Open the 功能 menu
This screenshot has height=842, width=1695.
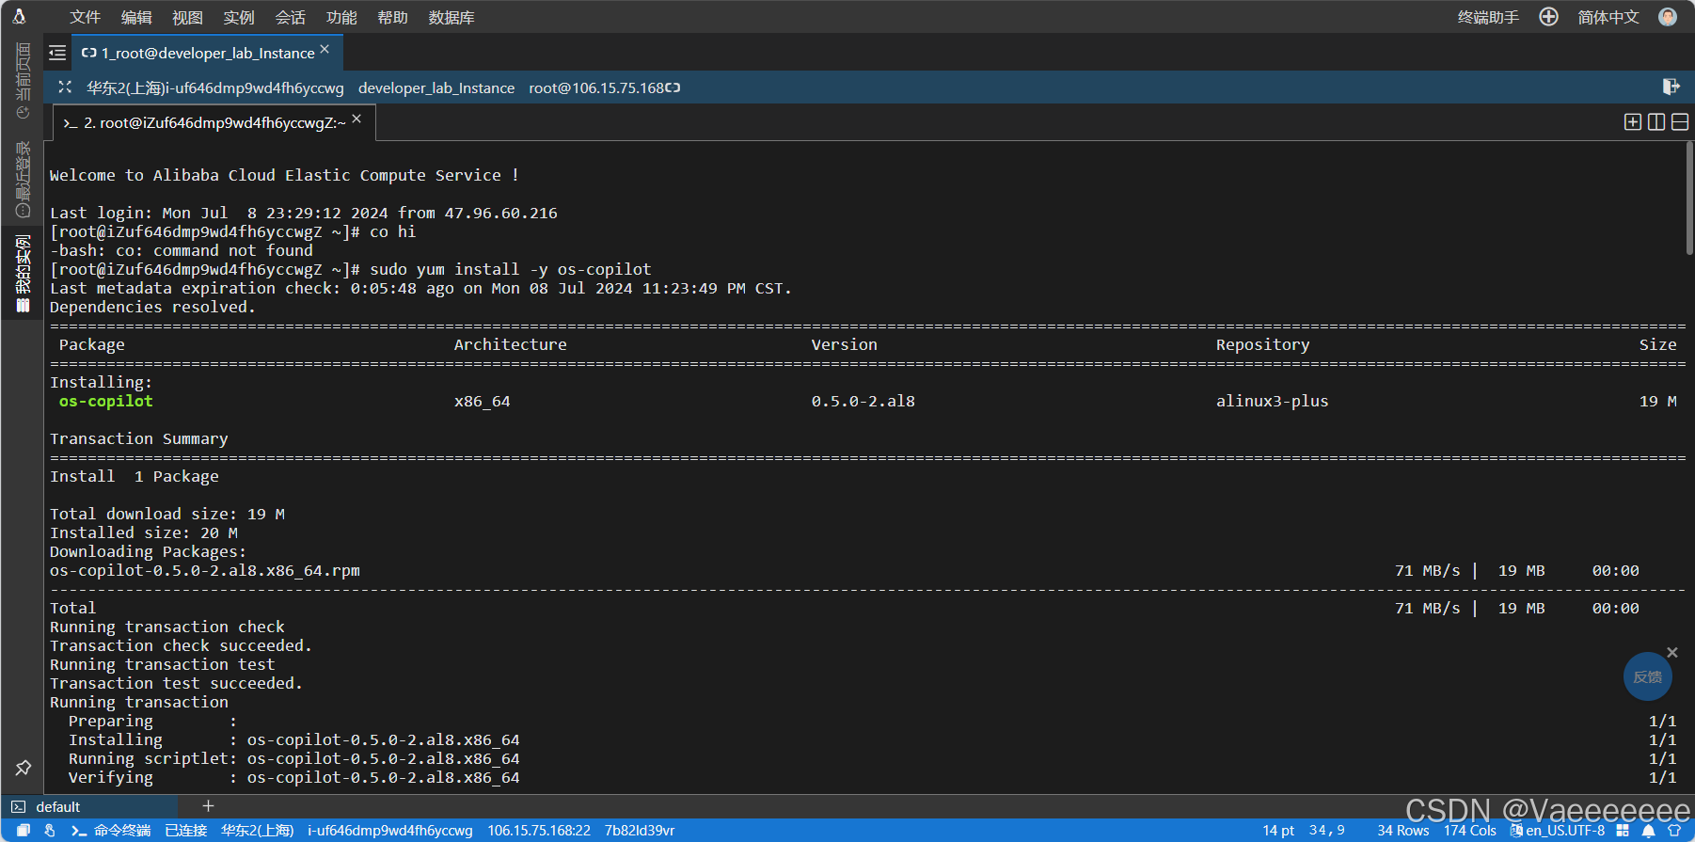click(x=341, y=17)
